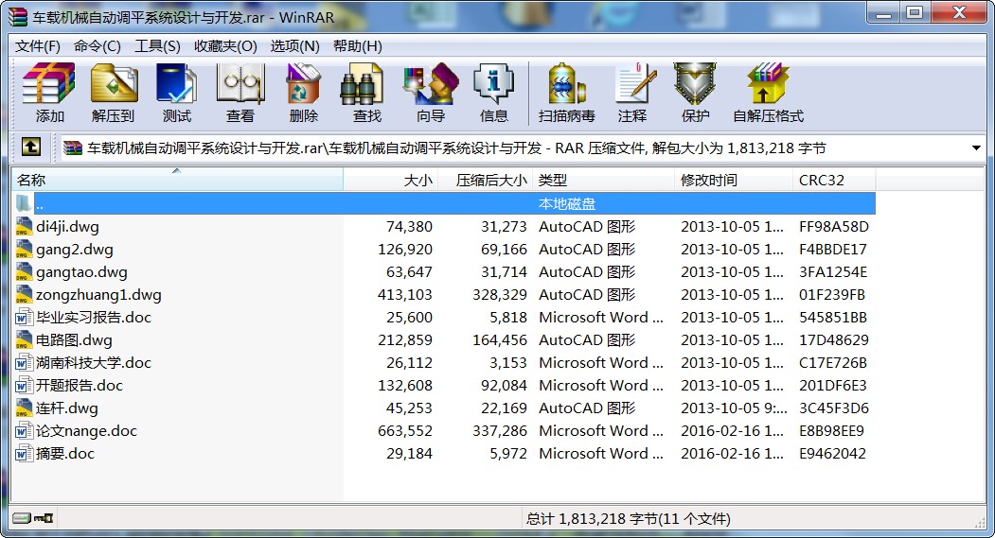The height and width of the screenshot is (538, 995).
Task: Sort by the Size (大小) column header
Action: point(391,180)
